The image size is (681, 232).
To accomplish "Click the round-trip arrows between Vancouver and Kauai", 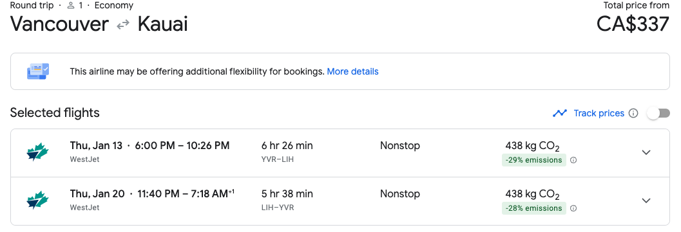I will coord(123,25).
